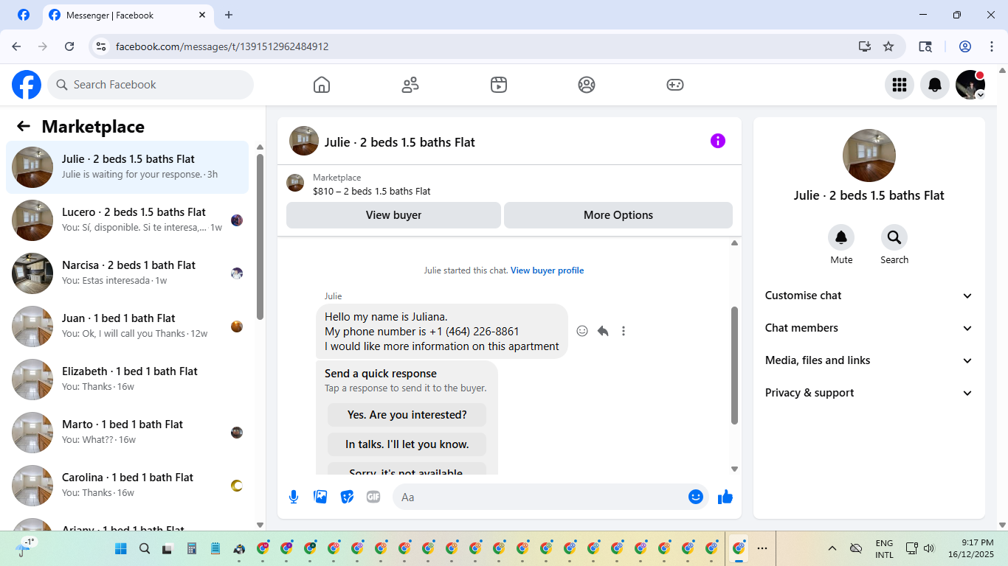Search the conversation using the magnifier icon

894,237
